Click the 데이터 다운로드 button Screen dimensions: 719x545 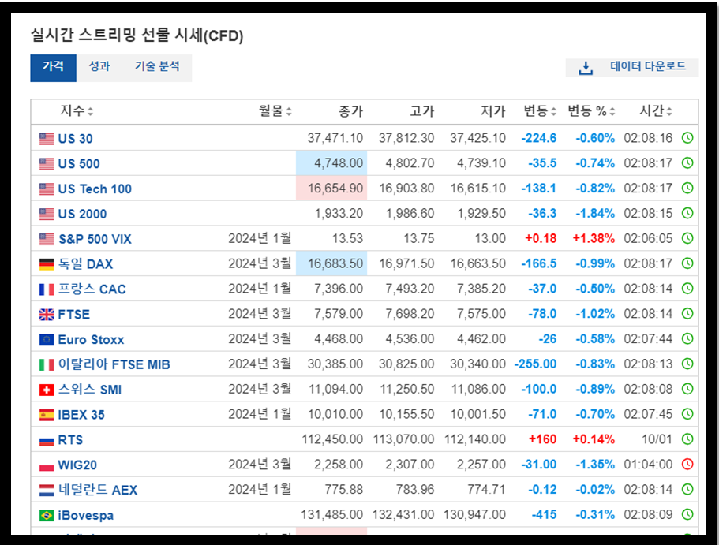(x=632, y=67)
